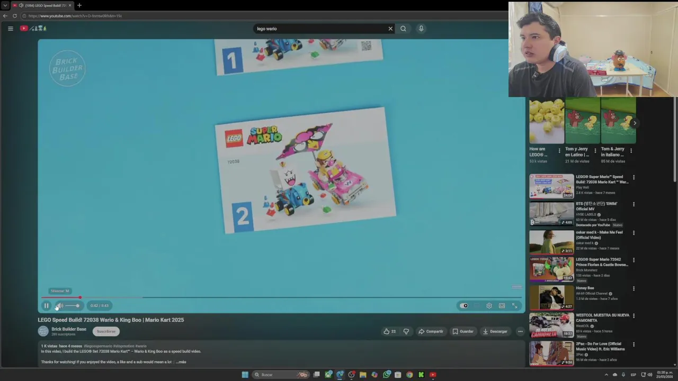Open 'Honey Bee' video title
The image size is (678, 381).
pos(585,288)
